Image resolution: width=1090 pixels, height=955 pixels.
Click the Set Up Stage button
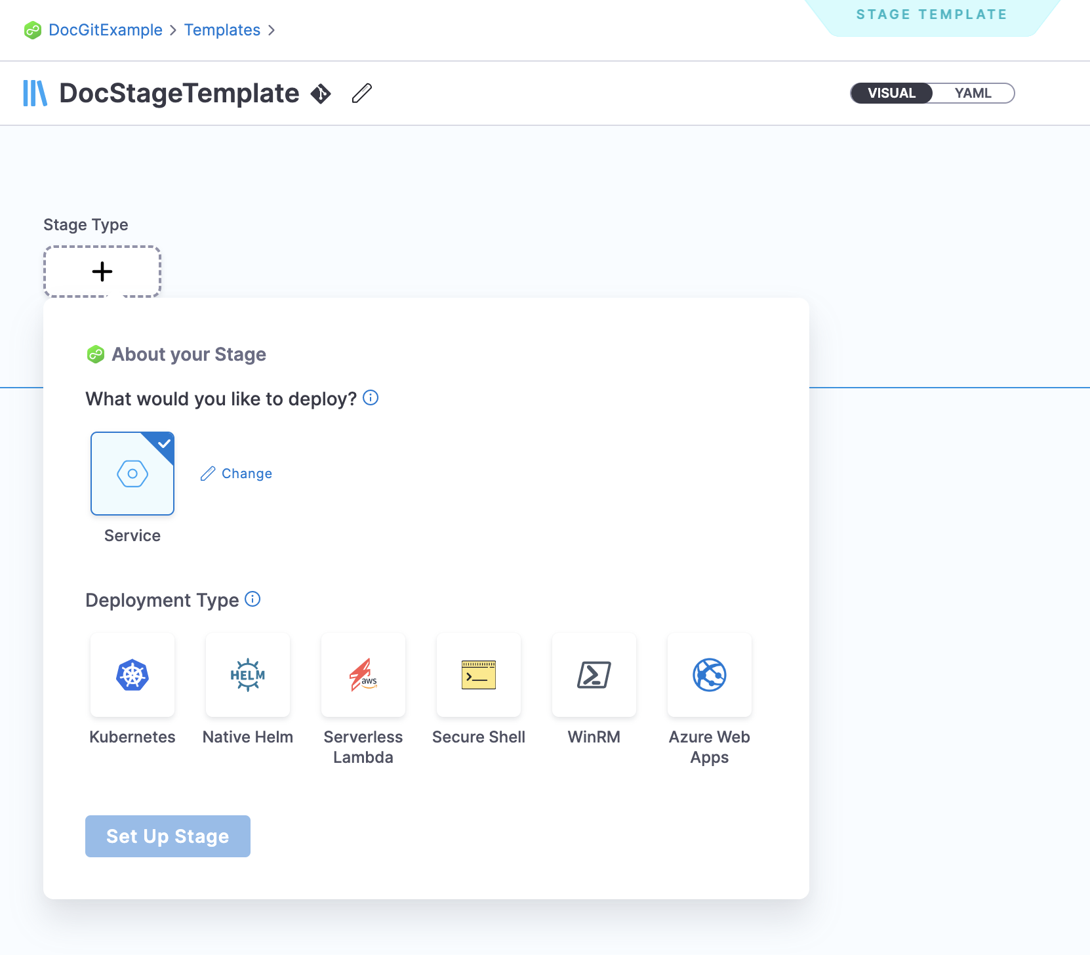point(168,836)
